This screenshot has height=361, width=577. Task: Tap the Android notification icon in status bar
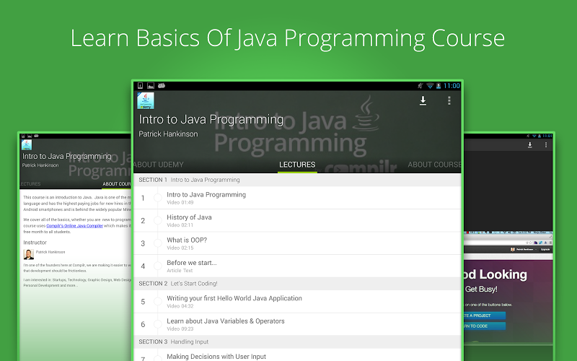click(x=161, y=85)
